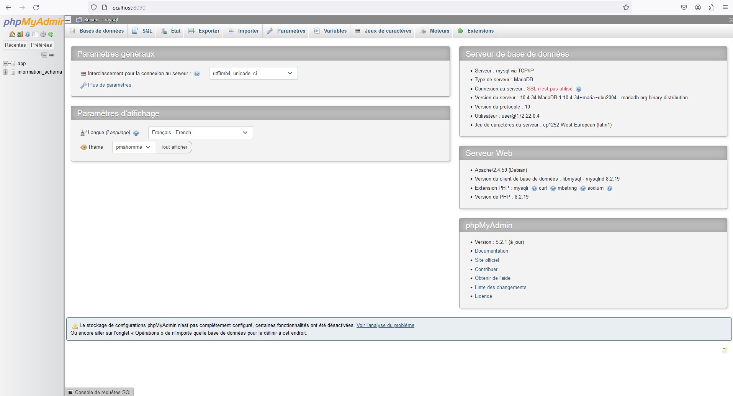This screenshot has width=733, height=396.
Task: Switch to the SQL tab
Action: click(x=142, y=31)
